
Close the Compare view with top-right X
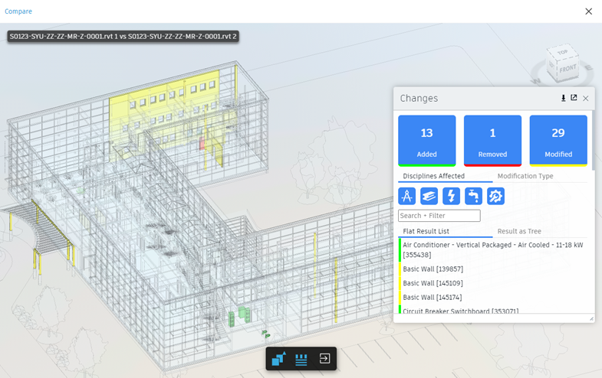coord(588,11)
